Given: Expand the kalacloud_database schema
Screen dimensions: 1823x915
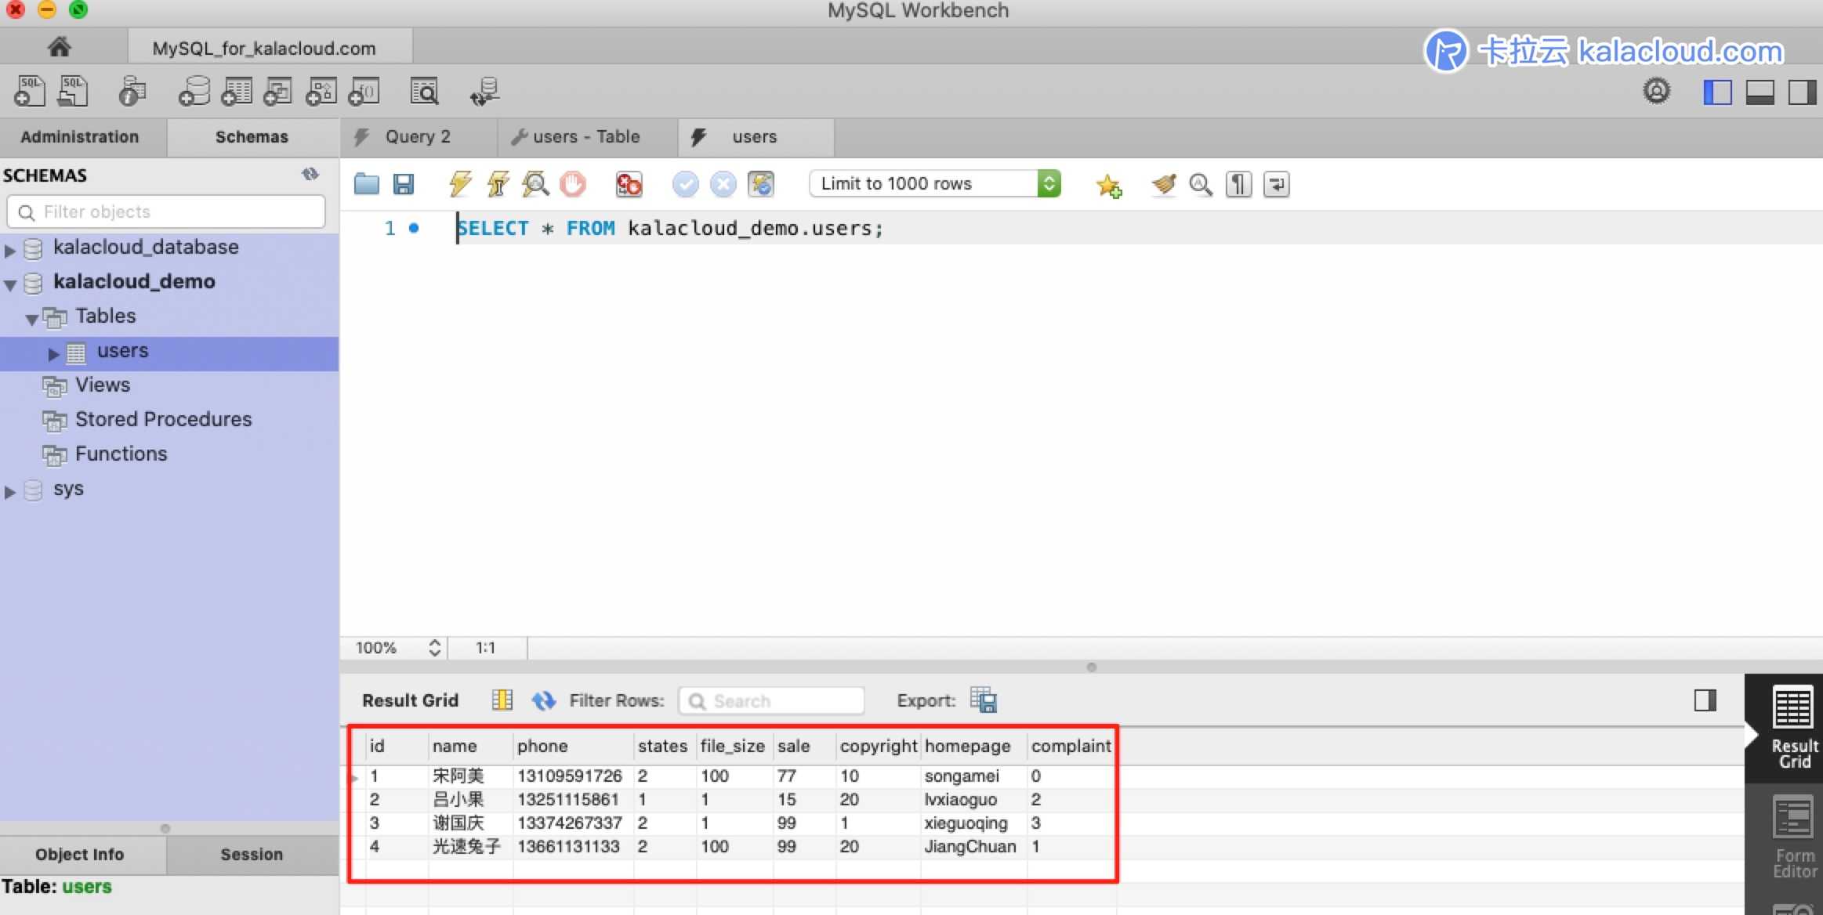Looking at the screenshot, I should tap(15, 246).
